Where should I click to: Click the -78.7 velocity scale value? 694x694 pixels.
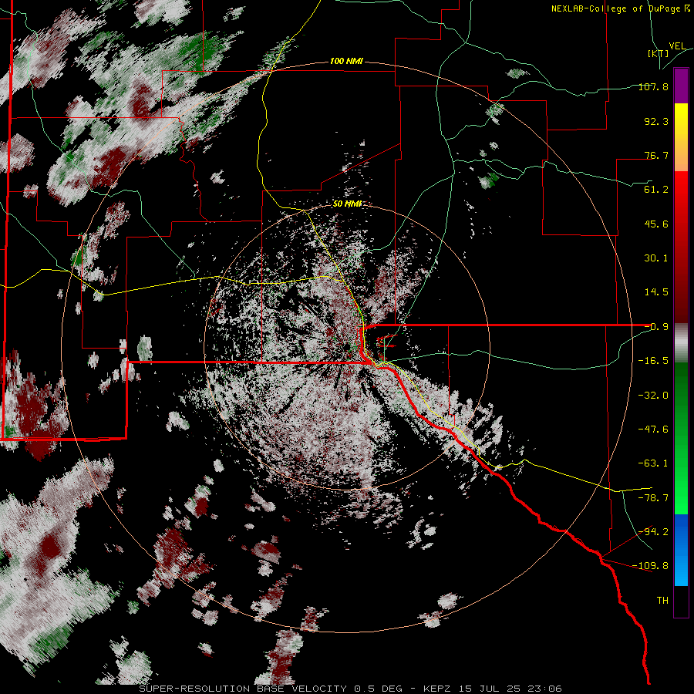[653, 498]
